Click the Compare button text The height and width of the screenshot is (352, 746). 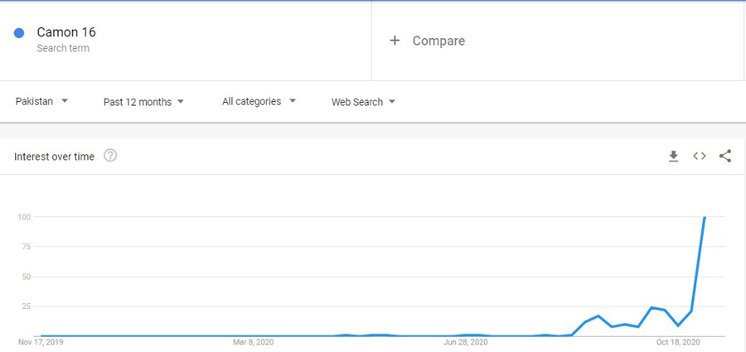[438, 41]
